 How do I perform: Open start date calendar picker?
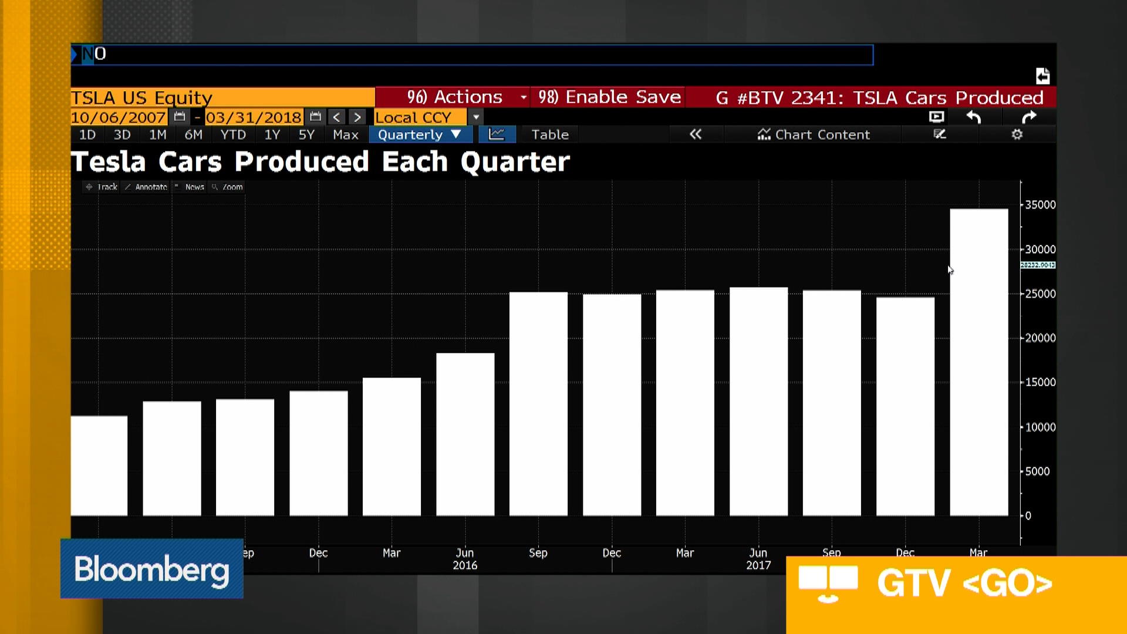tap(180, 117)
